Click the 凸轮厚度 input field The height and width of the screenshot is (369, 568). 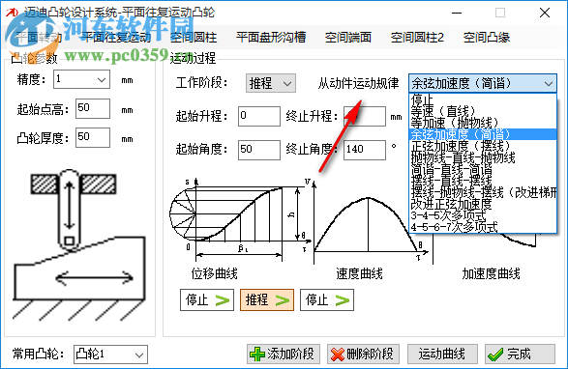[93, 137]
